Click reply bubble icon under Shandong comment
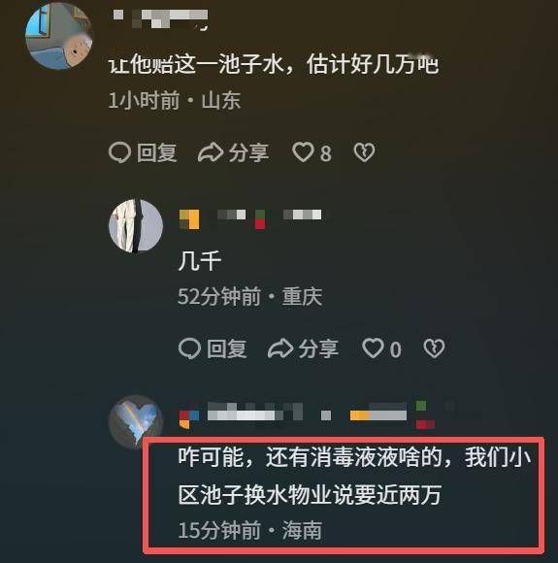Viewport: 558px width, 563px height. click(x=119, y=152)
